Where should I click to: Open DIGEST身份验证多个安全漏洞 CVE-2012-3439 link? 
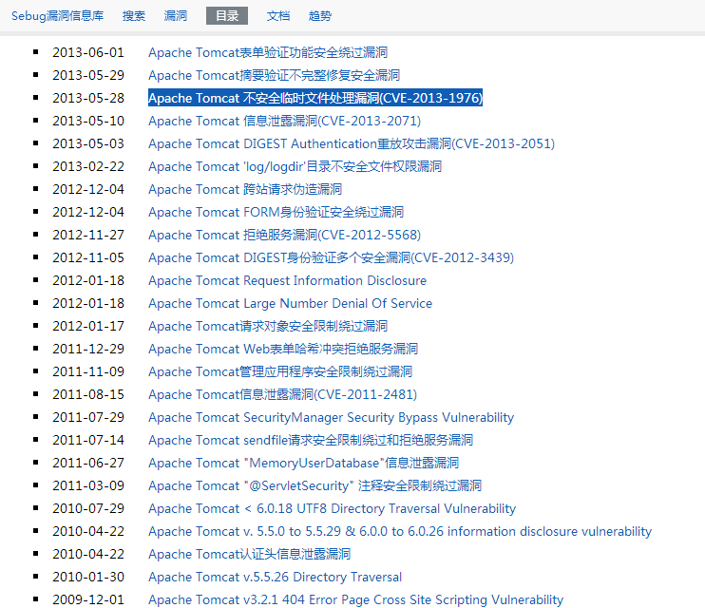(x=331, y=257)
